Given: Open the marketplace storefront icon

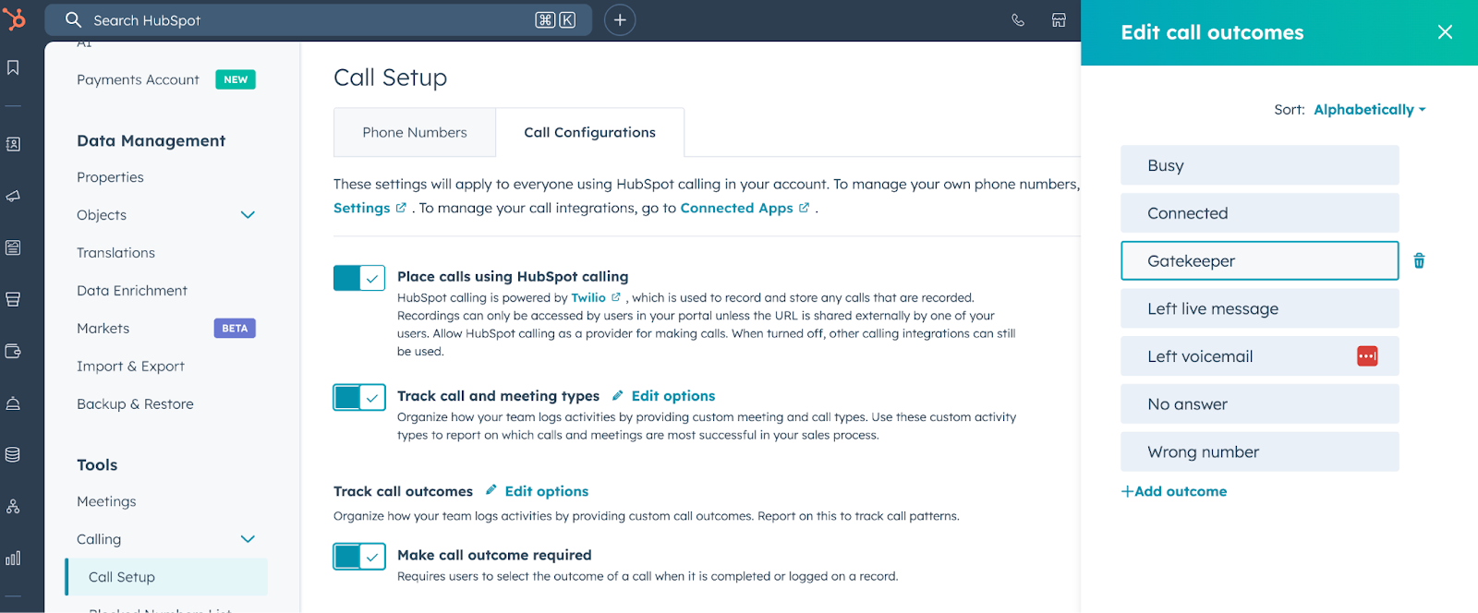Looking at the screenshot, I should pos(1059,20).
